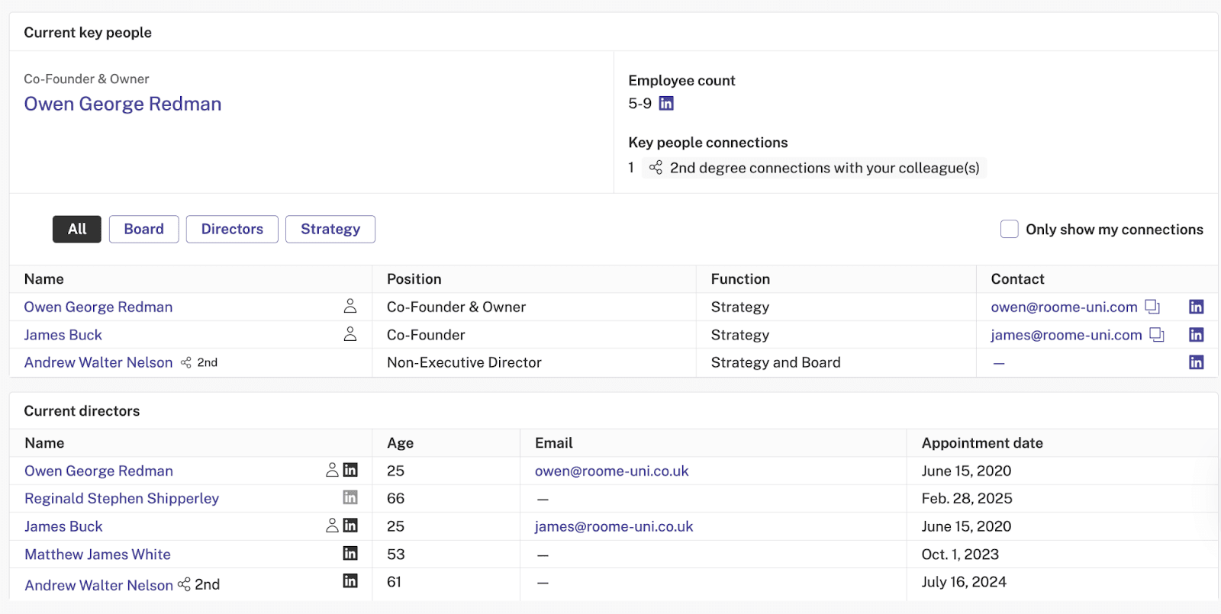Click person icon in James Buck key people row
Screen dimensions: 1221x614
click(x=350, y=334)
